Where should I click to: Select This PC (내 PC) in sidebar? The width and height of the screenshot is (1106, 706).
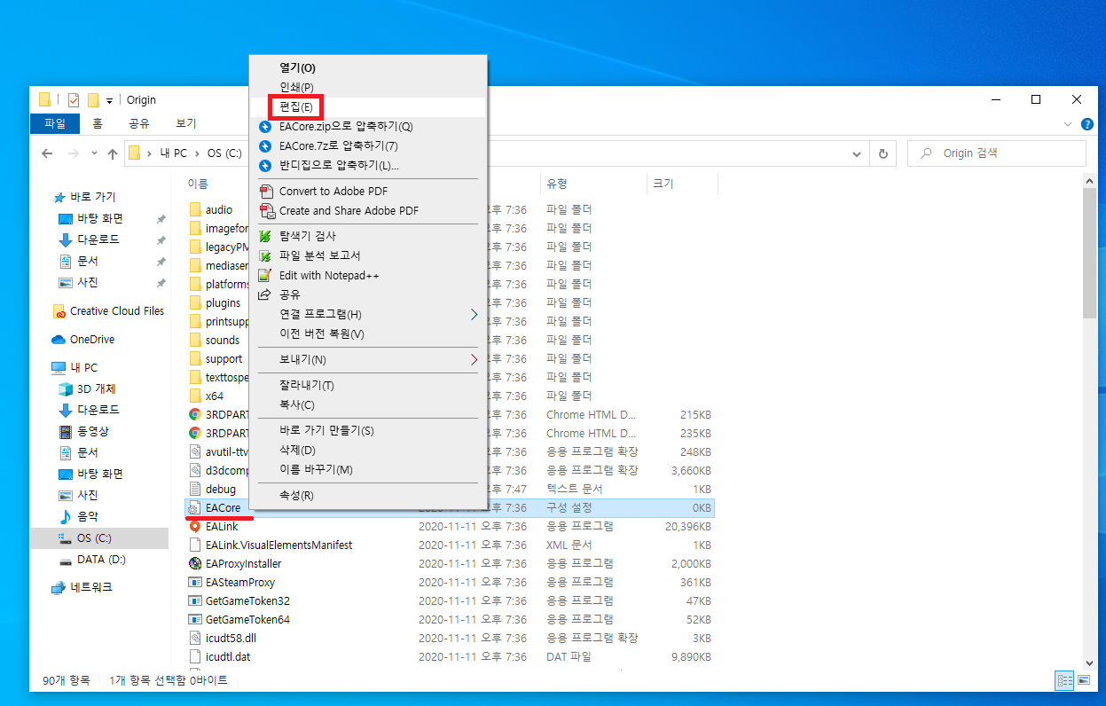[x=75, y=367]
